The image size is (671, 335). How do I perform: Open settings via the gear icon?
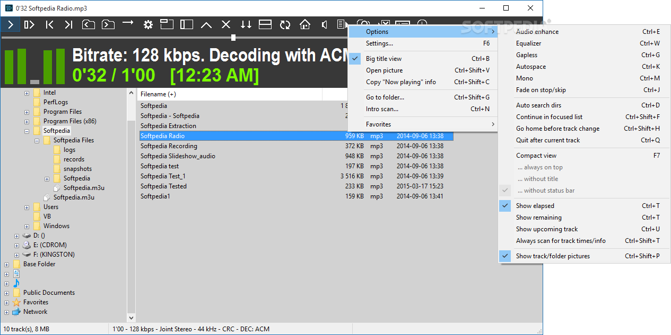click(x=148, y=24)
